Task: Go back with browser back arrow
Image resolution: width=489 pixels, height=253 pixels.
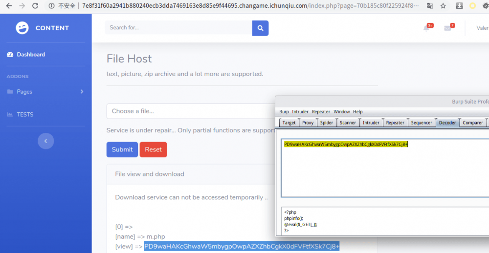Action: 9,6
